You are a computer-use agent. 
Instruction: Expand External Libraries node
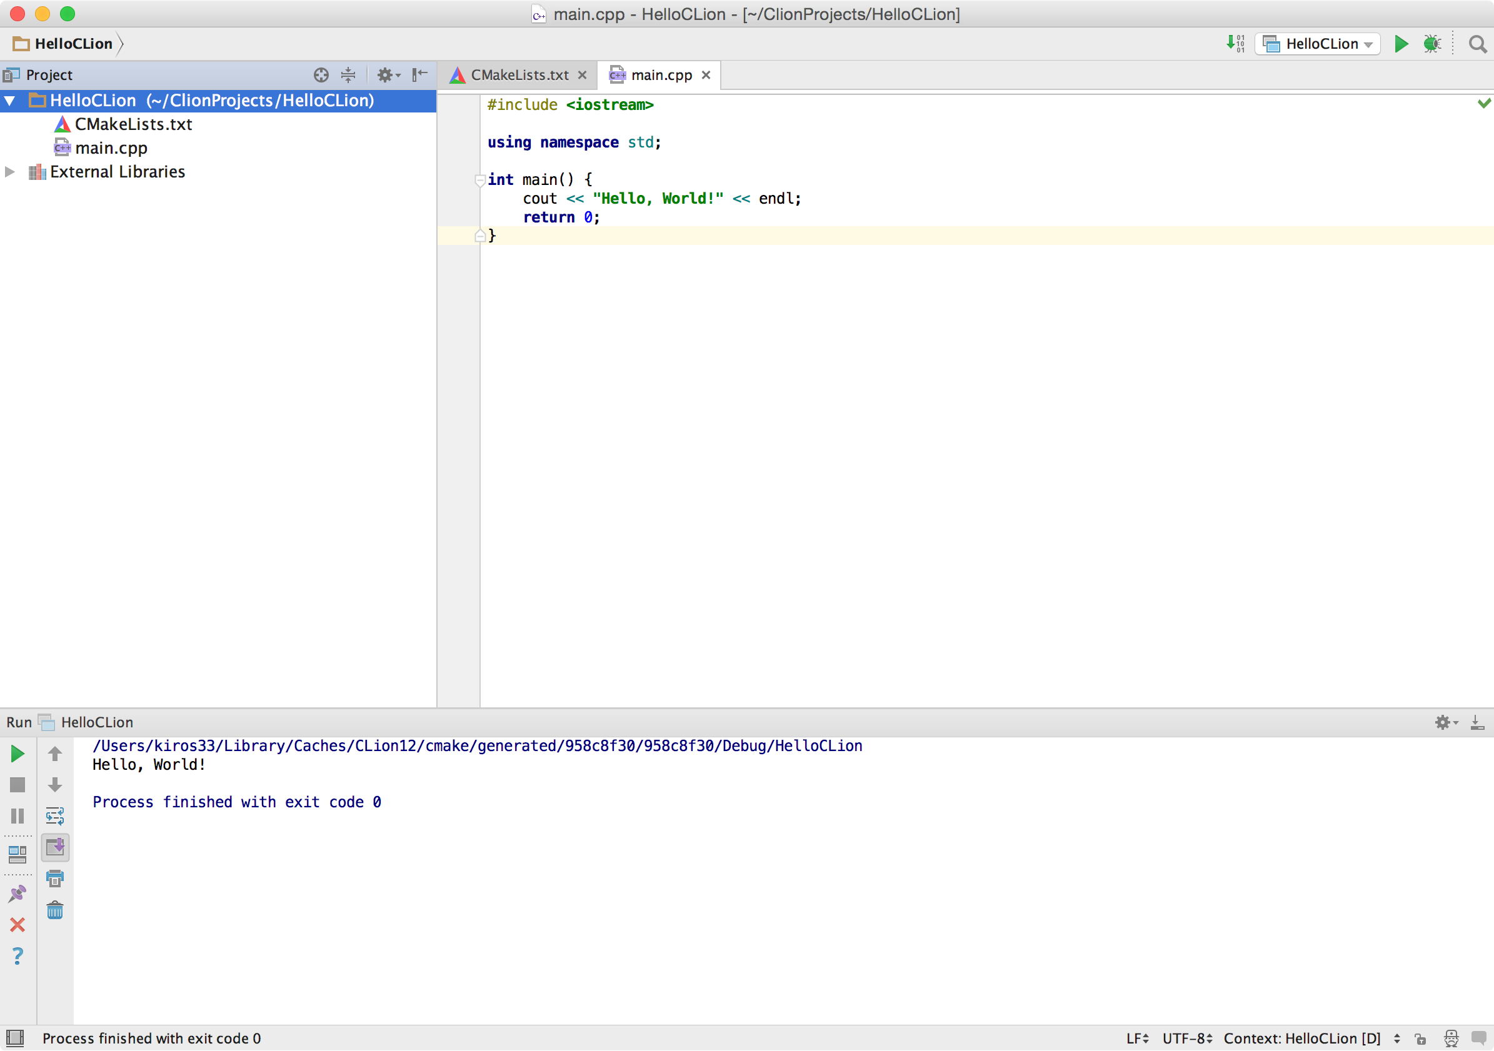(10, 172)
